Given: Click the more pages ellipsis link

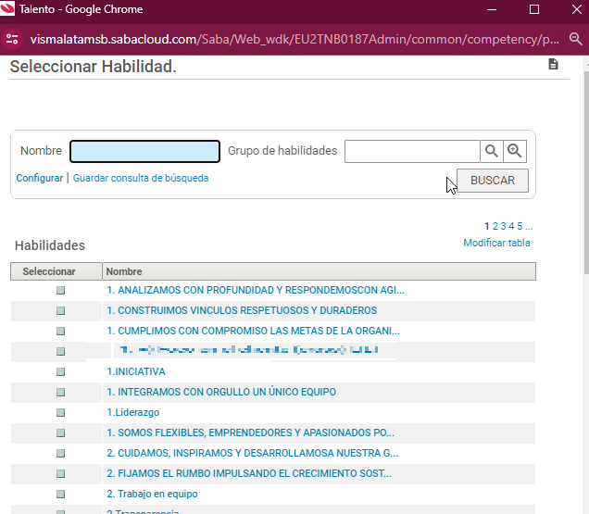Looking at the screenshot, I should click(x=529, y=226).
